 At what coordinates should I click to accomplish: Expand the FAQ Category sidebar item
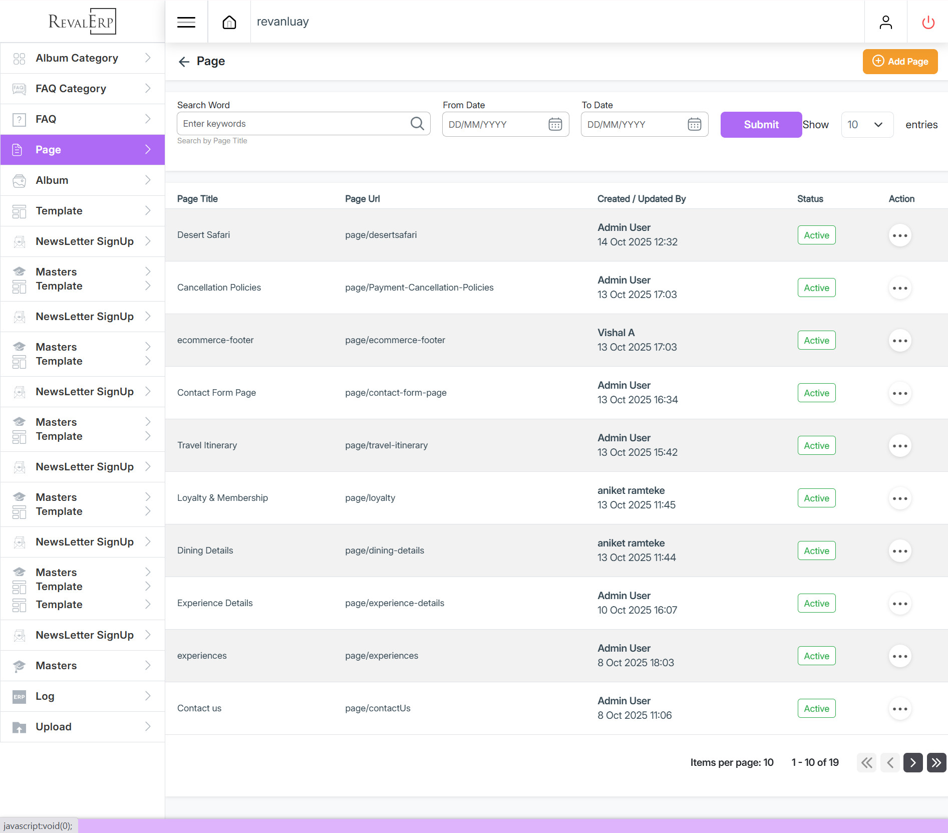click(x=83, y=89)
